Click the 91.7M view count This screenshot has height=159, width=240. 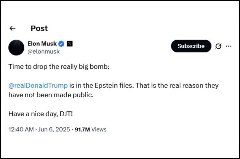click(82, 129)
